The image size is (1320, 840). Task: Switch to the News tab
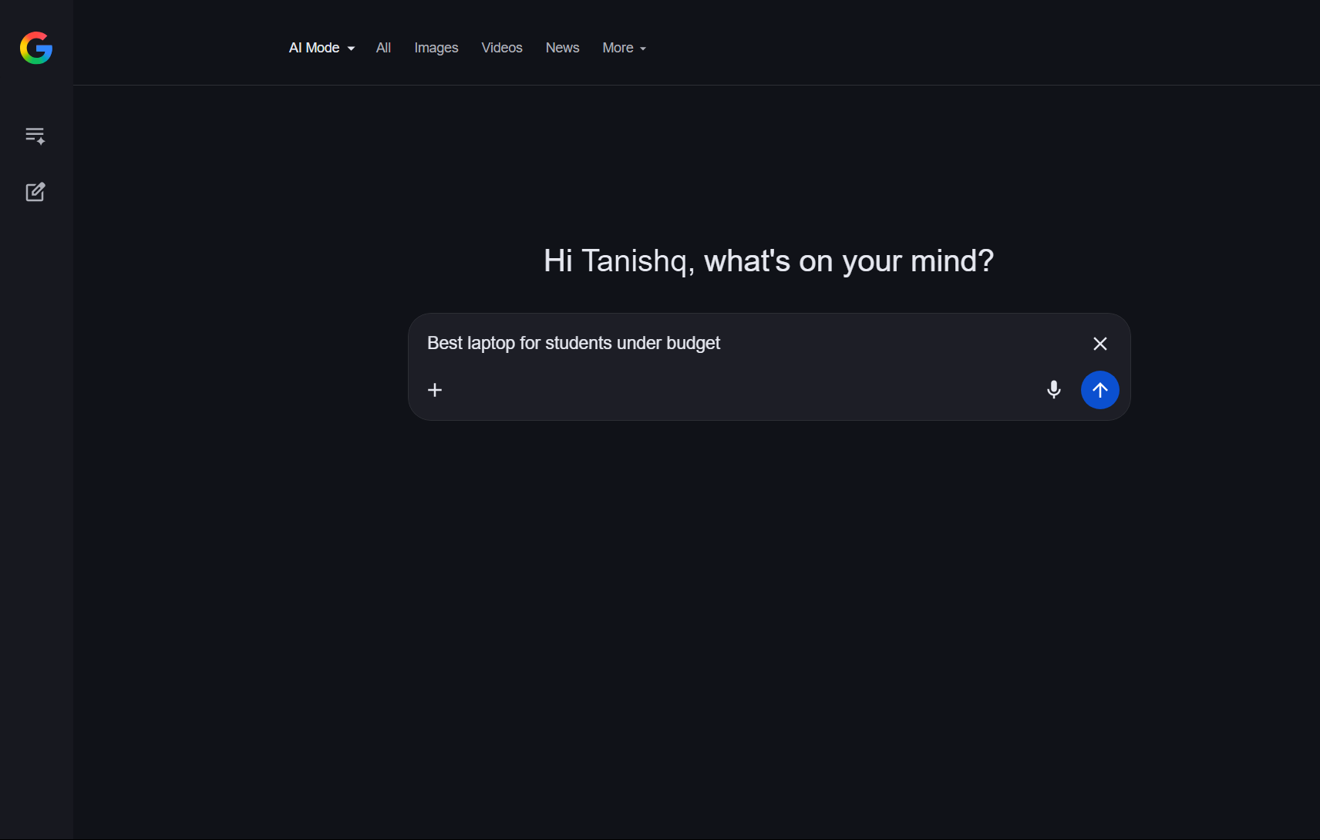click(x=562, y=48)
